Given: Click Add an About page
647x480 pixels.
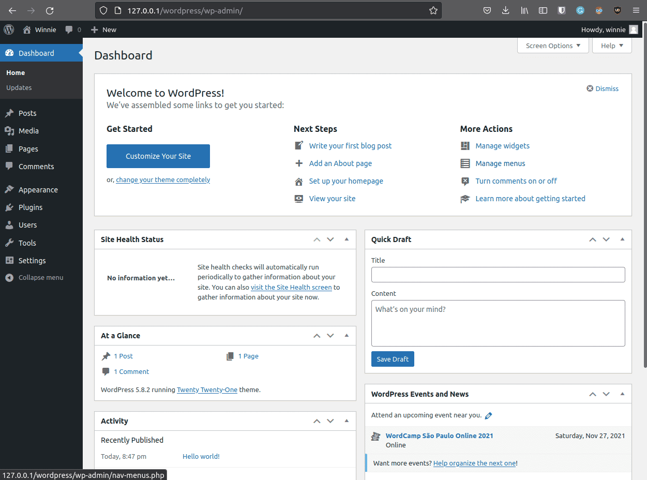Looking at the screenshot, I should point(340,163).
